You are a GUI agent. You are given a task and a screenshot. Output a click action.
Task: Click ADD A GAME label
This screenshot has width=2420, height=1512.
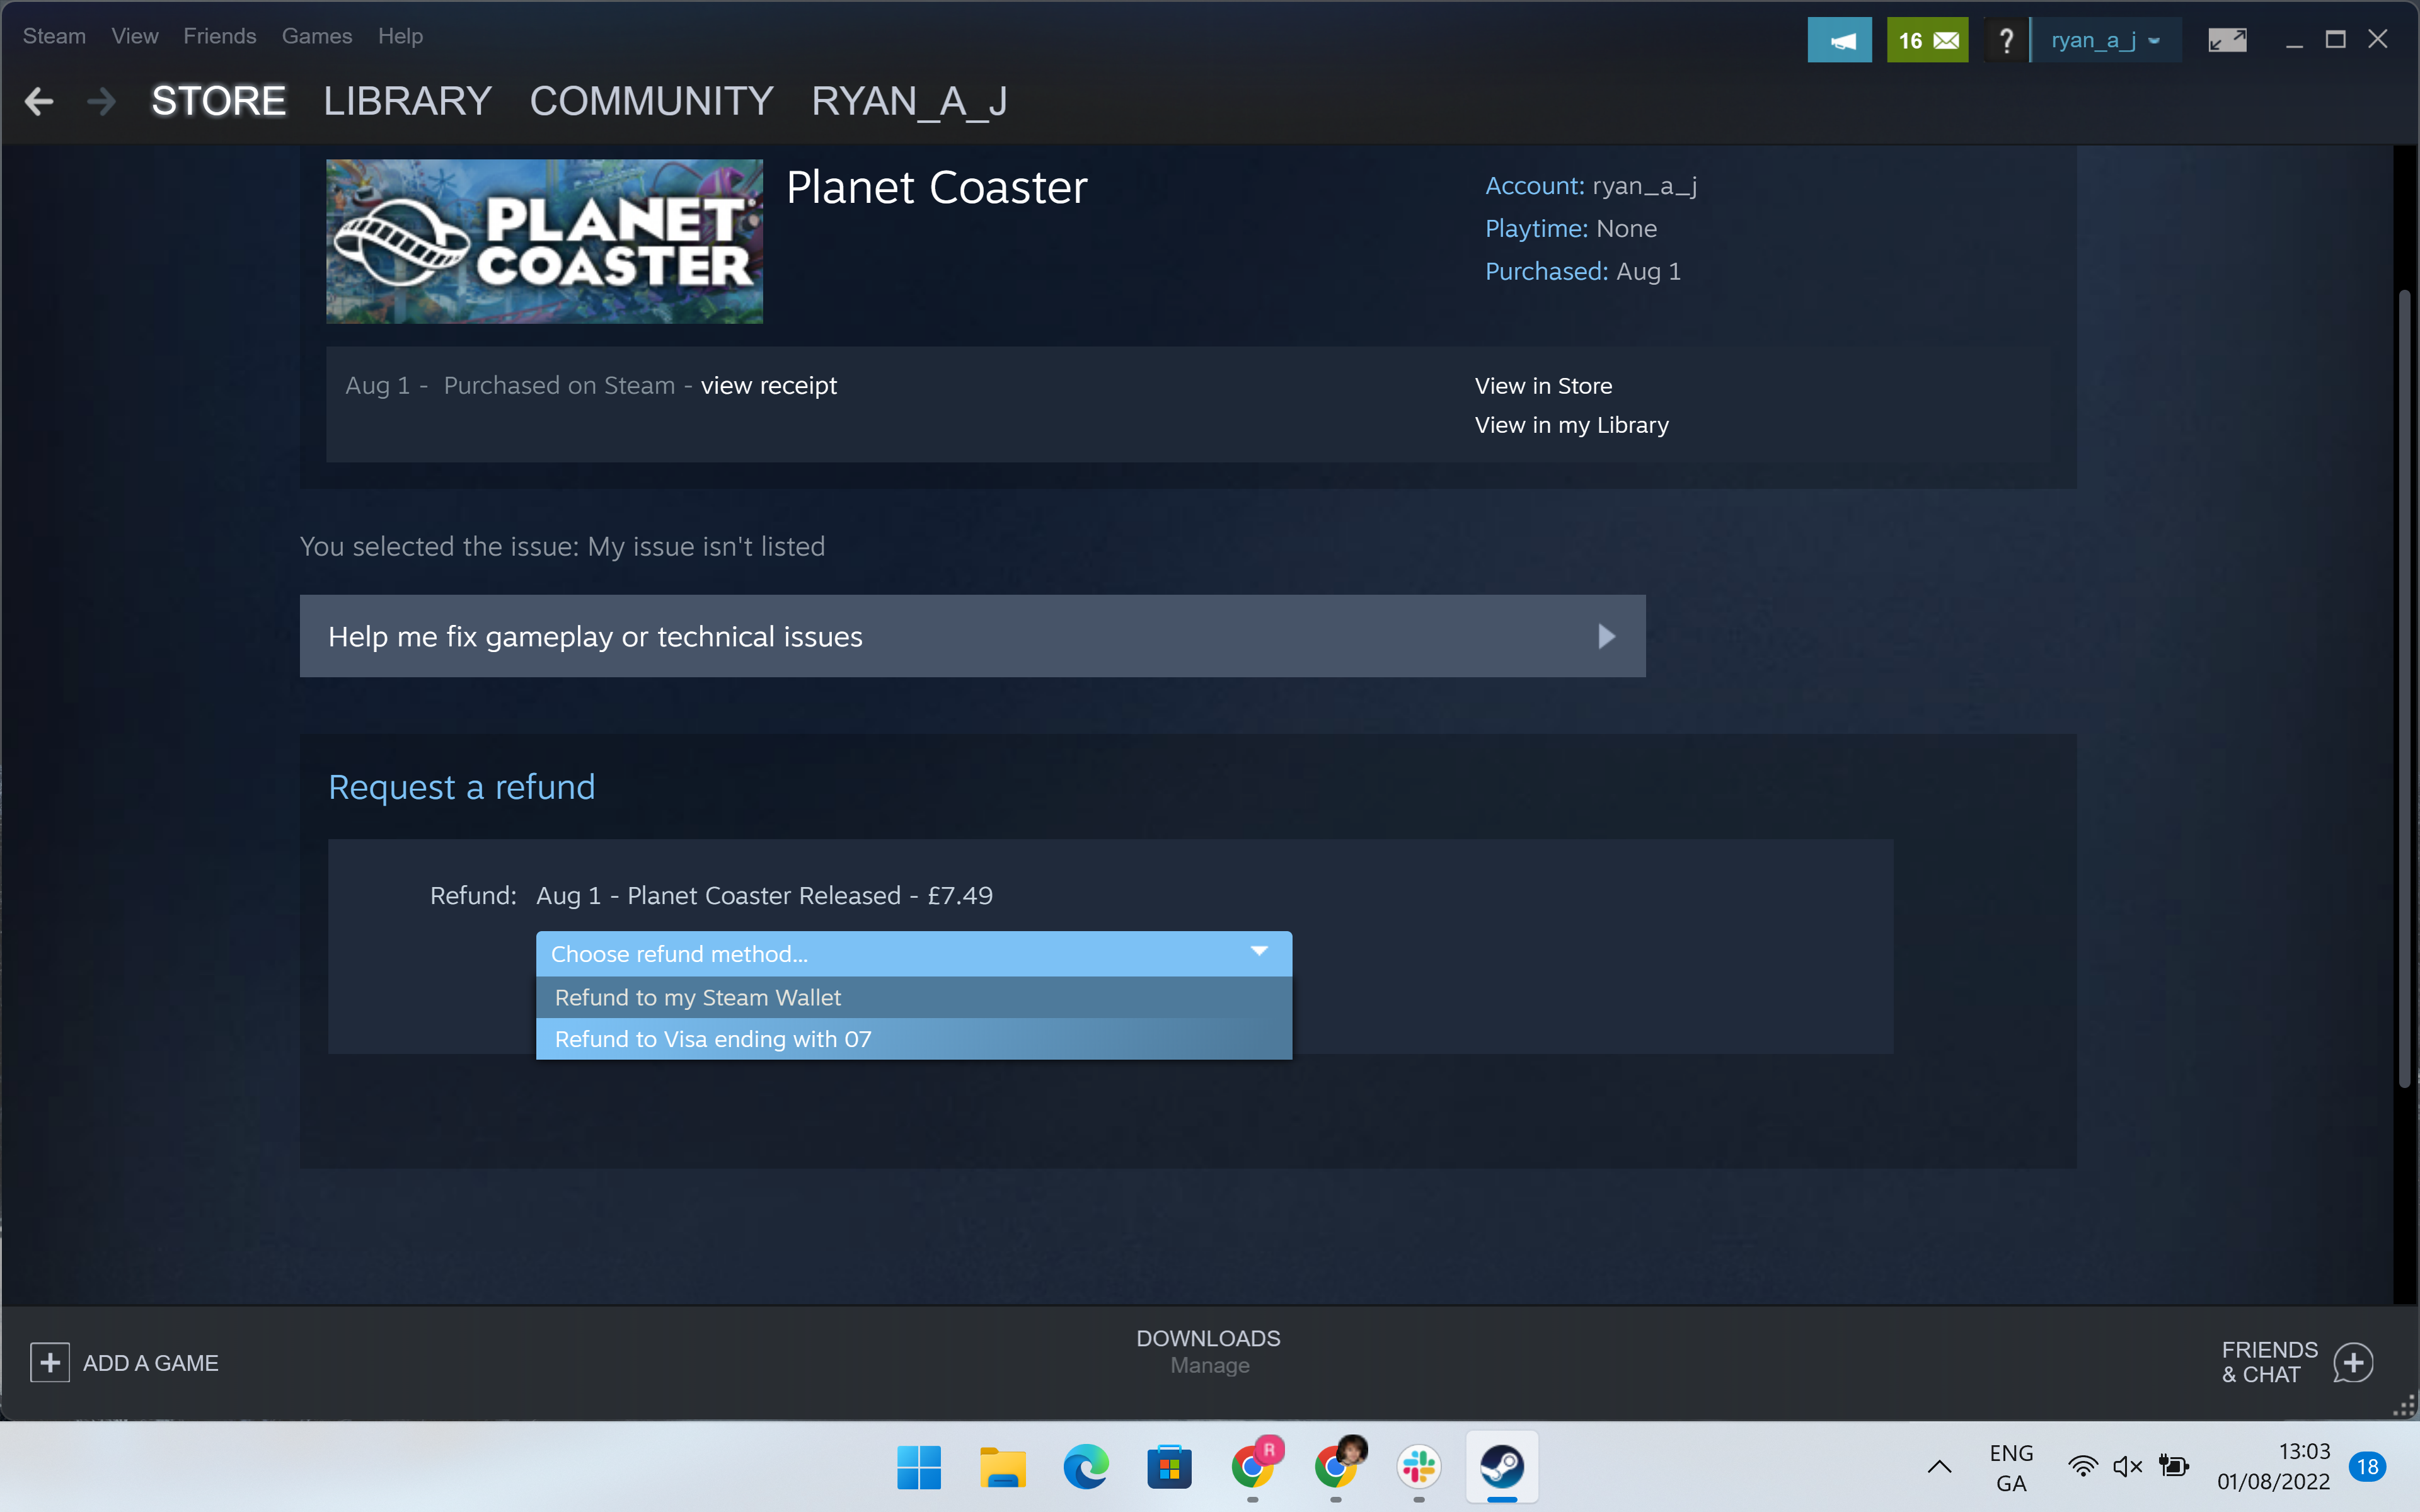coord(150,1363)
